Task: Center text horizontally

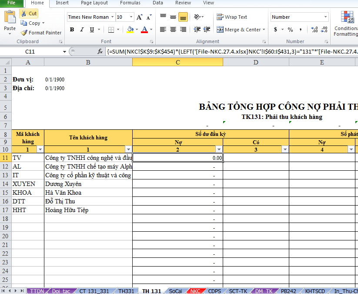Action: pyautogui.click(x=173, y=30)
